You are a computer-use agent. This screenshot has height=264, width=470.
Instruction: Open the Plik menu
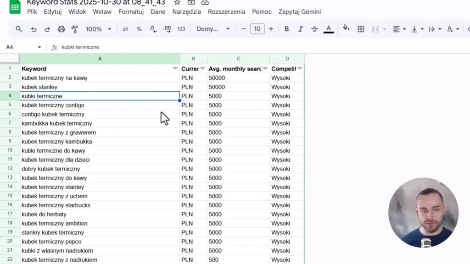coord(32,11)
